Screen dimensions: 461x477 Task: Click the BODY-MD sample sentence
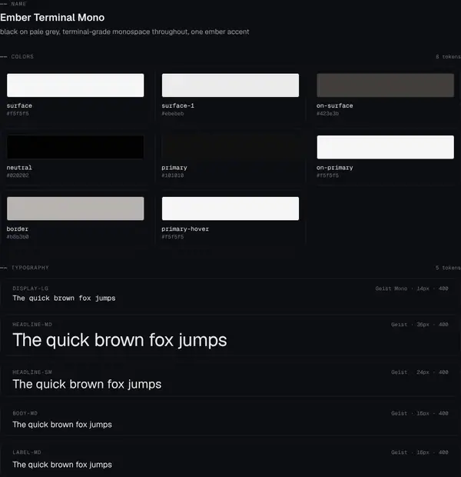coord(62,425)
